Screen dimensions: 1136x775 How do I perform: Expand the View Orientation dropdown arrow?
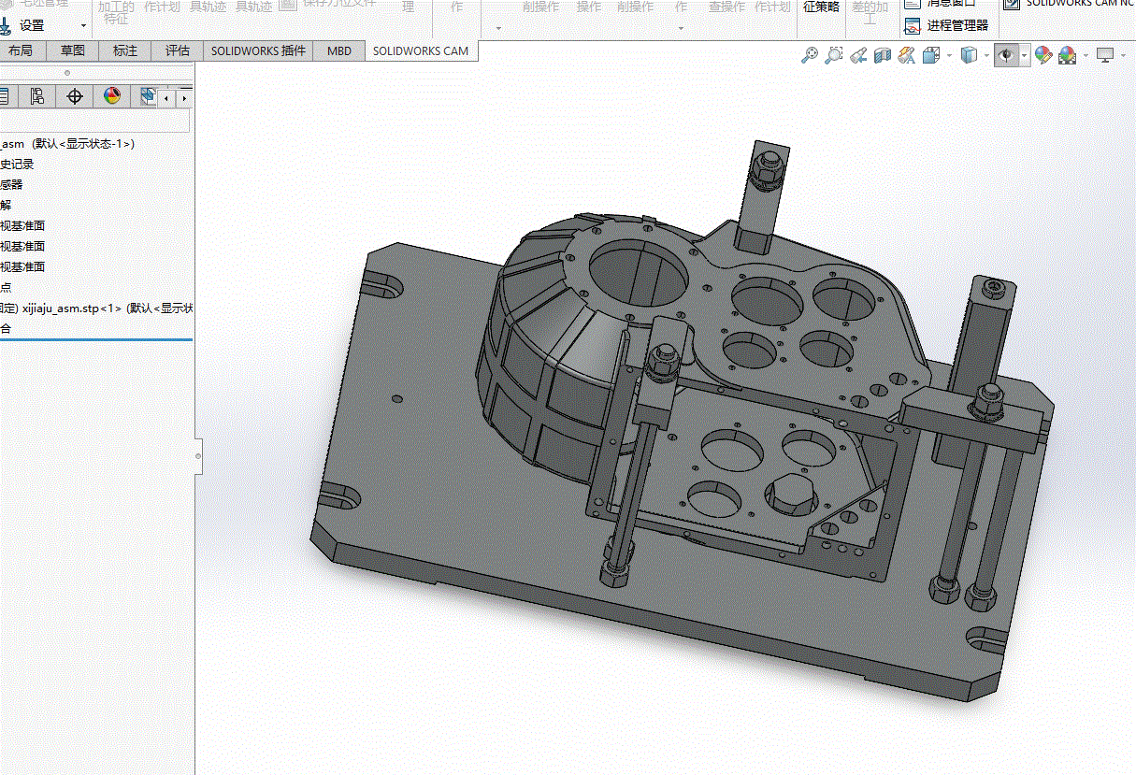tap(949, 56)
